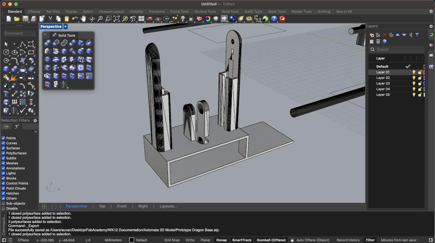This screenshot has height=243, width=435.
Task: Enable the Disable filter checkbox
Action: point(3,208)
